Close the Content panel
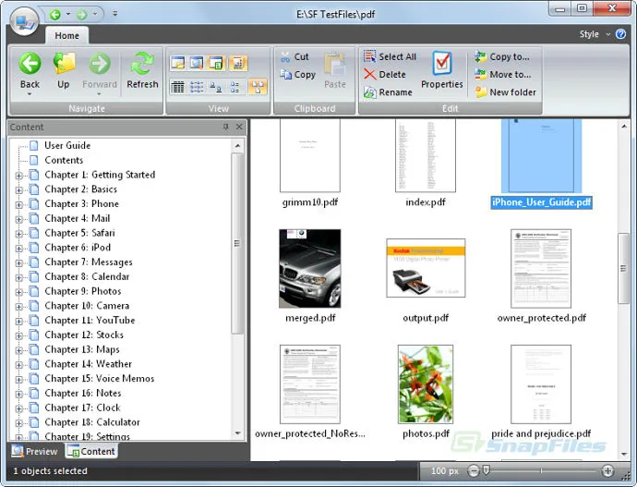The image size is (637, 487). coord(239,127)
